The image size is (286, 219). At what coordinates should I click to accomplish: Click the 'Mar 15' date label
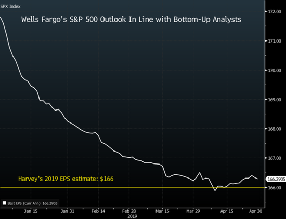click(x=162, y=211)
